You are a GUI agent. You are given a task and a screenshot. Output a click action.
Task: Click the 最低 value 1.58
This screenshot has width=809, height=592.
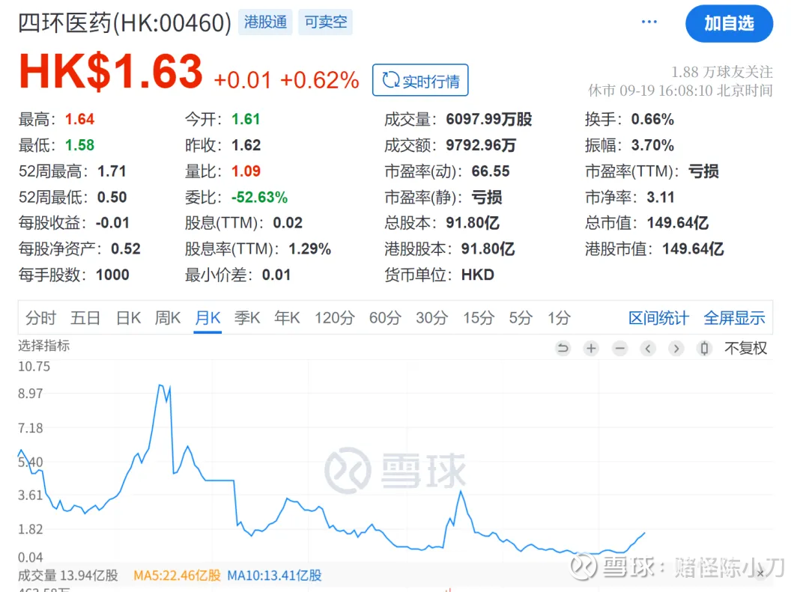(79, 145)
